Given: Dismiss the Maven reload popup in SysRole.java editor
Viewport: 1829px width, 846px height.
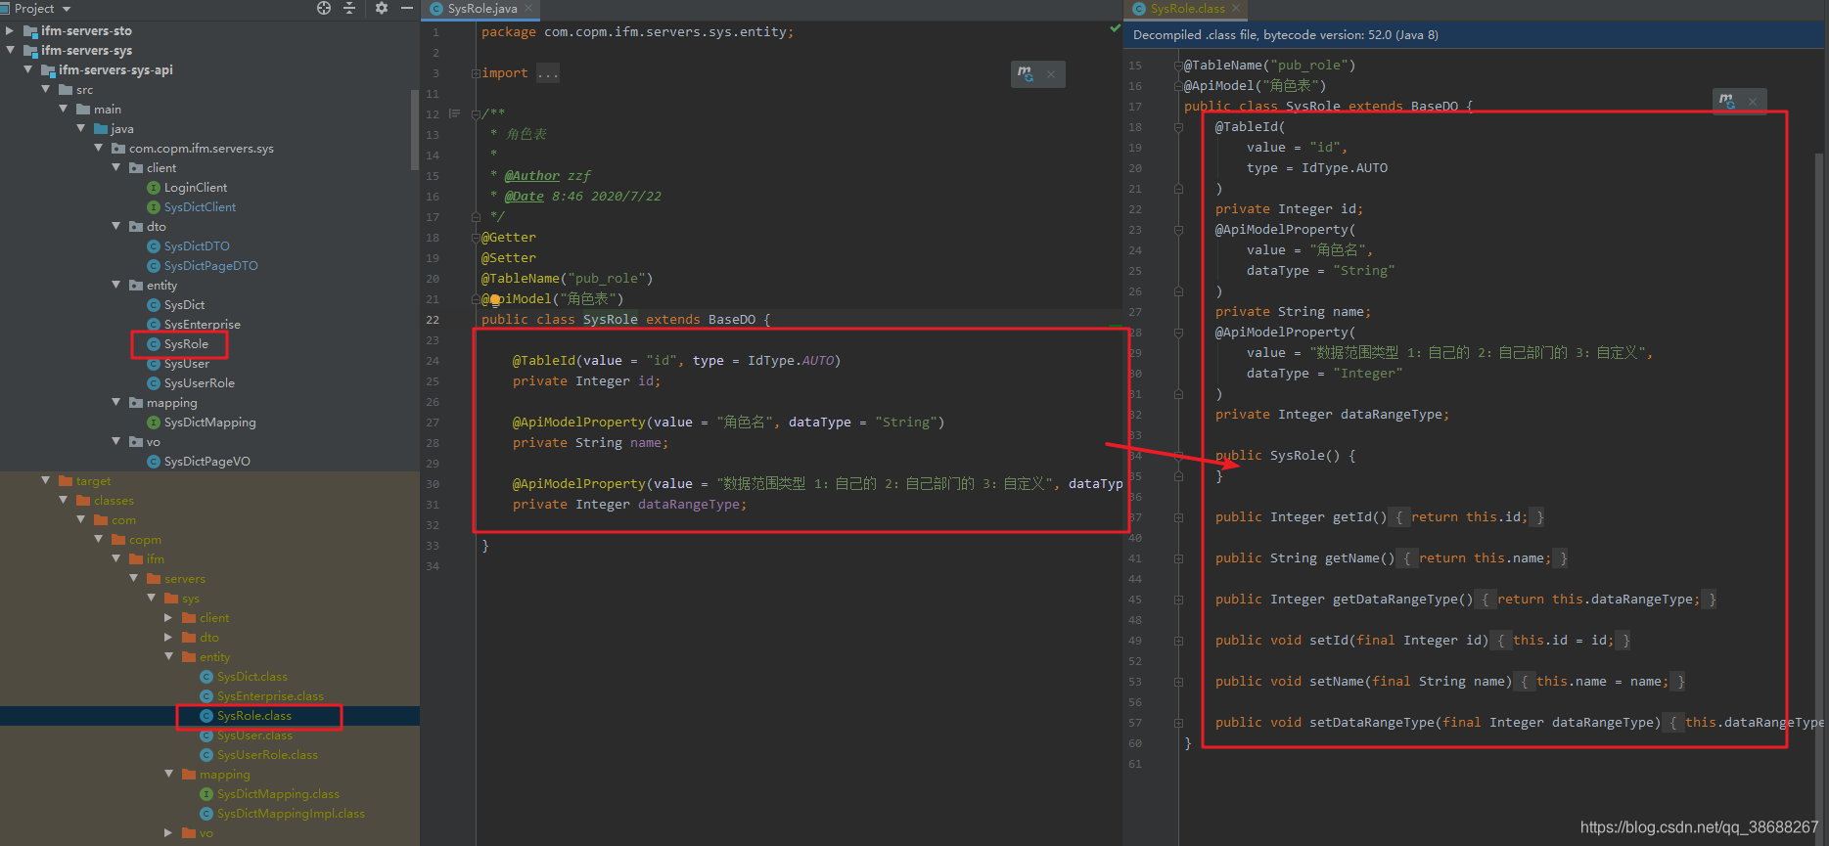Looking at the screenshot, I should (1051, 74).
